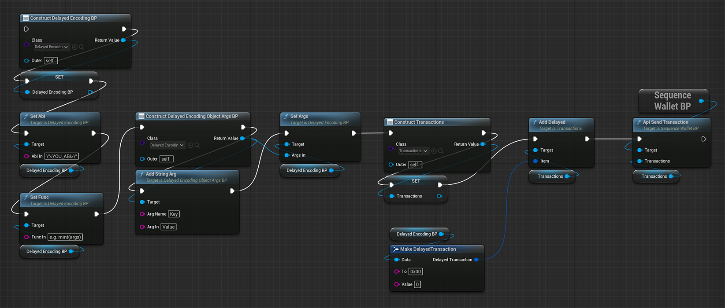Click exec output pin of Construct Delayed Encoding BP
The width and height of the screenshot is (725, 308).
[124, 29]
